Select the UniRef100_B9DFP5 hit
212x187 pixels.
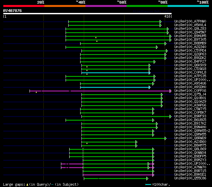(190, 156)
